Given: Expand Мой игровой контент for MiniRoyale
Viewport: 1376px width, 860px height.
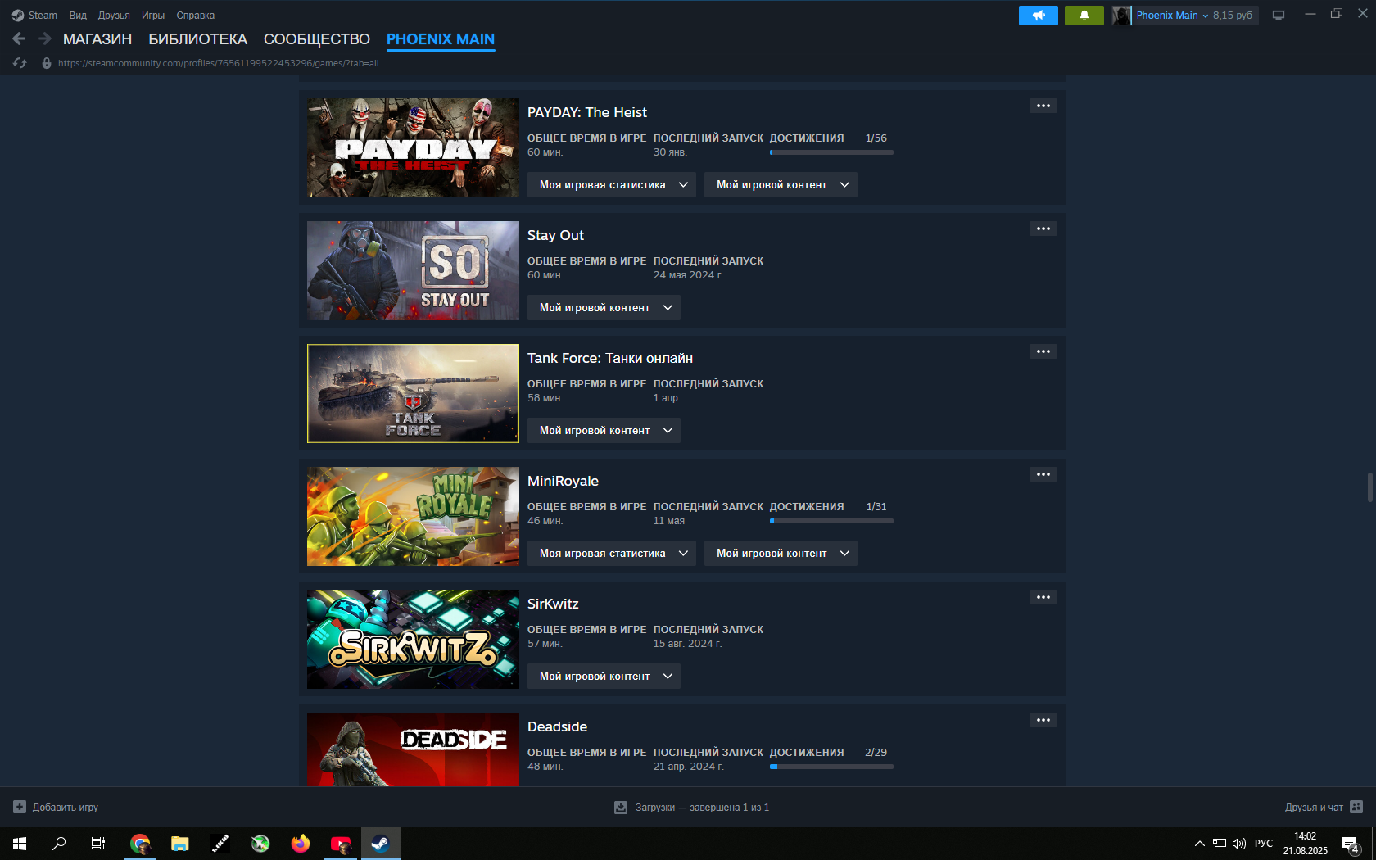Looking at the screenshot, I should (x=781, y=554).
